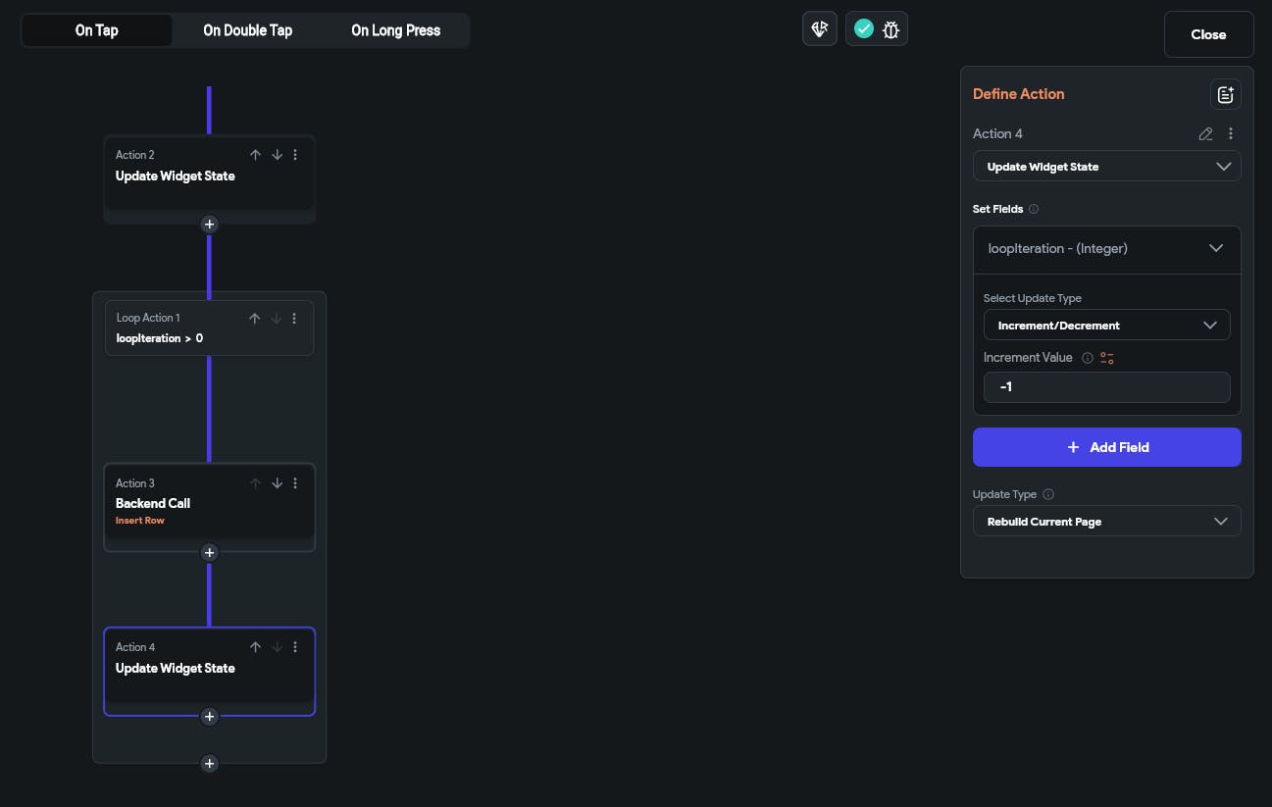Screen dimensions: 1272x807
Task: Click the gem-and-cursor icon in top toolbar
Action: pyautogui.click(x=820, y=29)
